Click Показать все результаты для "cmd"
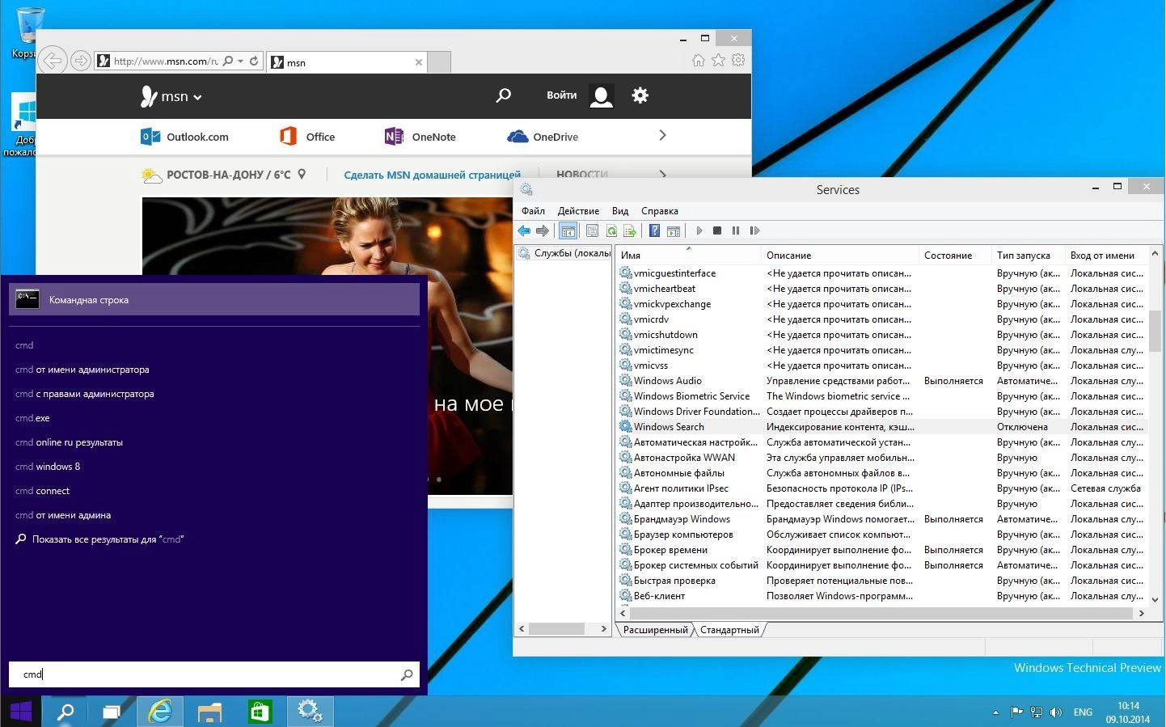 pyautogui.click(x=100, y=539)
